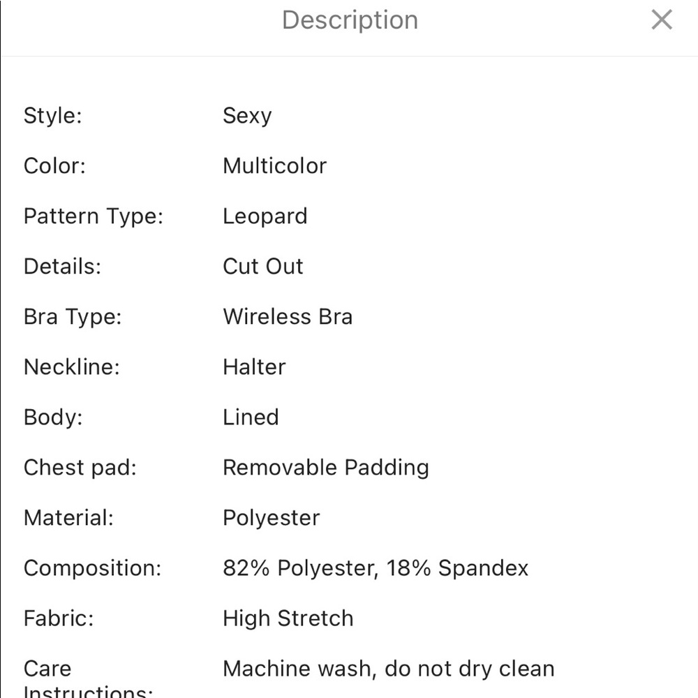
Task: Tap Machine wash, do not dry clean text
Action: pyautogui.click(x=388, y=669)
